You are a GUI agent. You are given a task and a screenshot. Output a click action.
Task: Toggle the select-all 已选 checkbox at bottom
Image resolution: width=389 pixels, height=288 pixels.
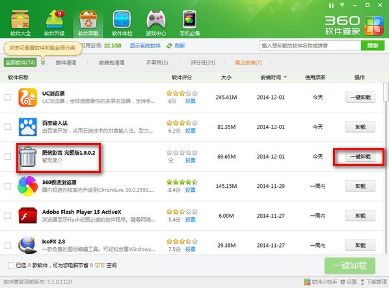(11, 265)
